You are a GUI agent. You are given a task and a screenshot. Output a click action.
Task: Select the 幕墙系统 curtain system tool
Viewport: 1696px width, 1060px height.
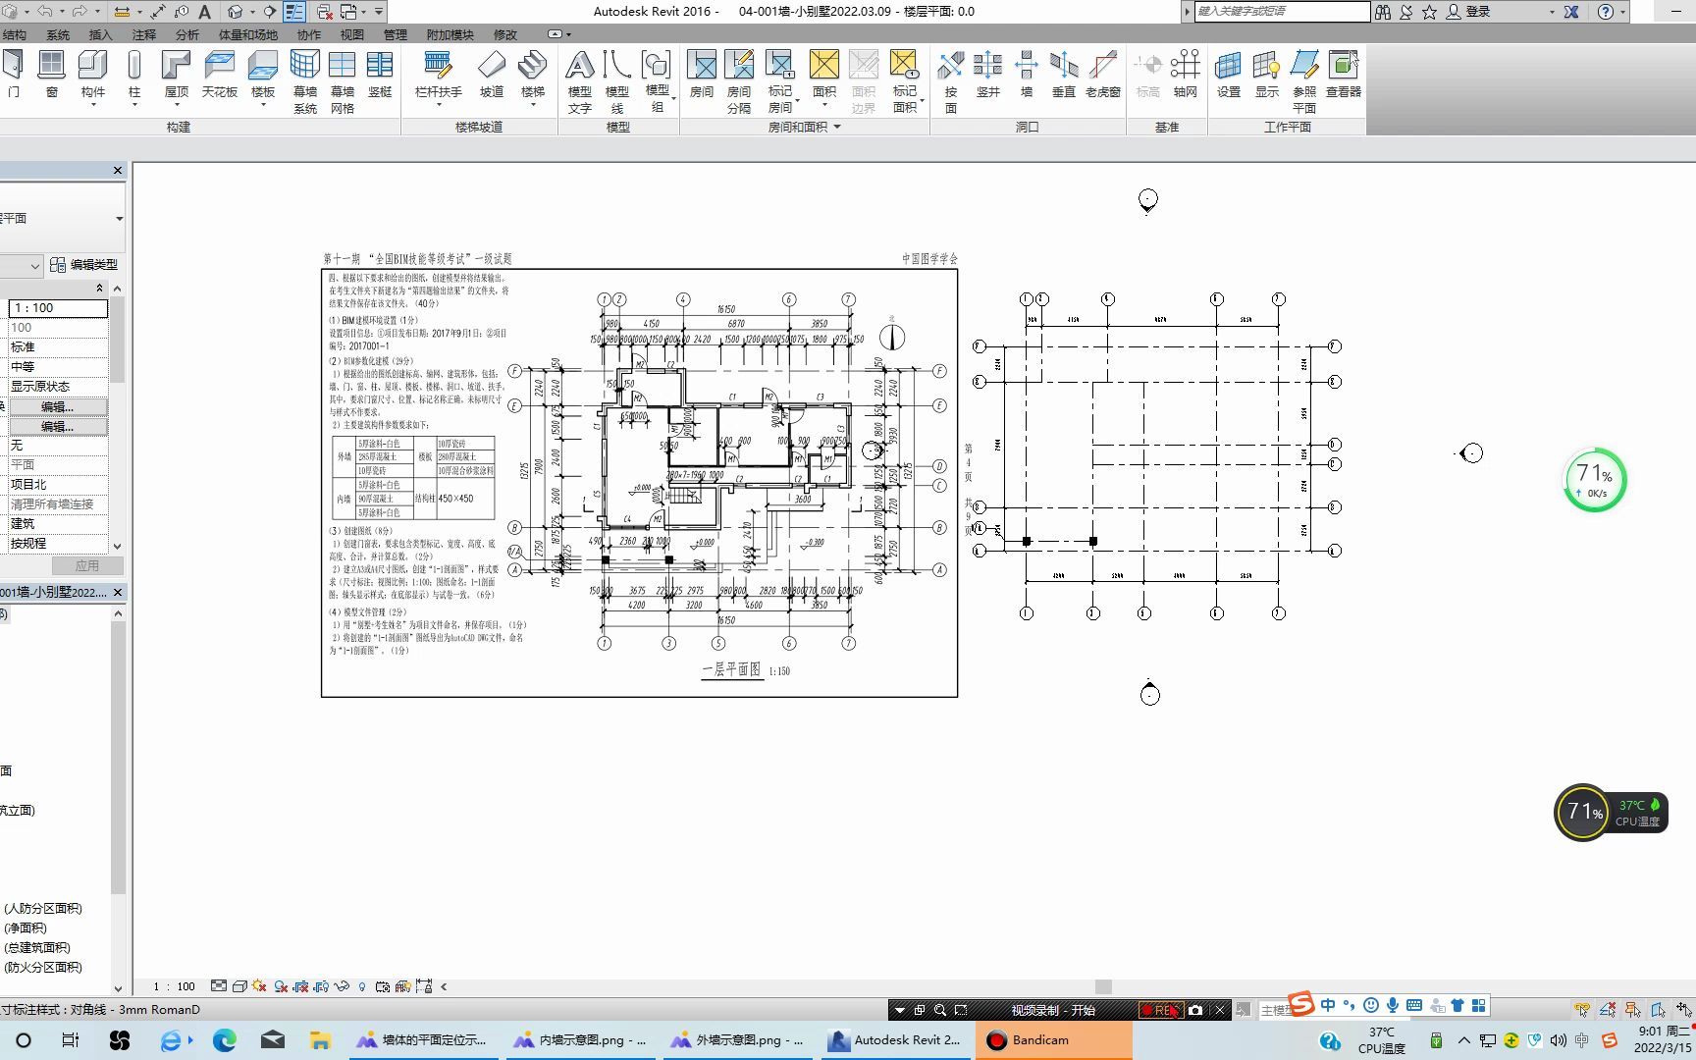(305, 82)
